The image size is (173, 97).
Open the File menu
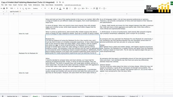coord(2,5)
